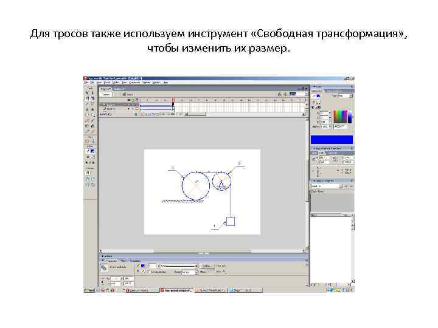Collapse the Library panel header
The height and width of the screenshot is (328, 438).
click(x=313, y=181)
